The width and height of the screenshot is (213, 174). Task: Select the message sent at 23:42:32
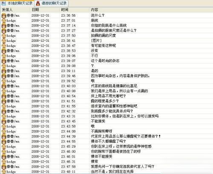point(106,111)
